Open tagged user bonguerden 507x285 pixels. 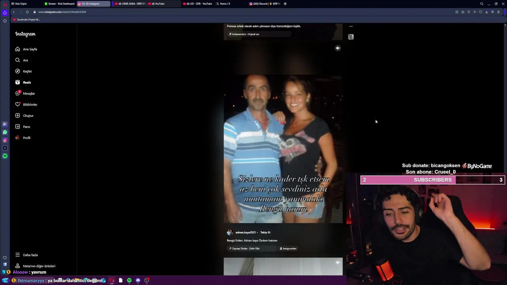[x=288, y=249]
